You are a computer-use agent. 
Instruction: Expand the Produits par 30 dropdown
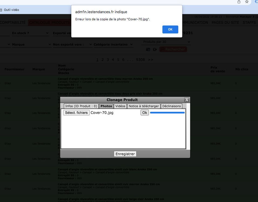[x=166, y=42]
